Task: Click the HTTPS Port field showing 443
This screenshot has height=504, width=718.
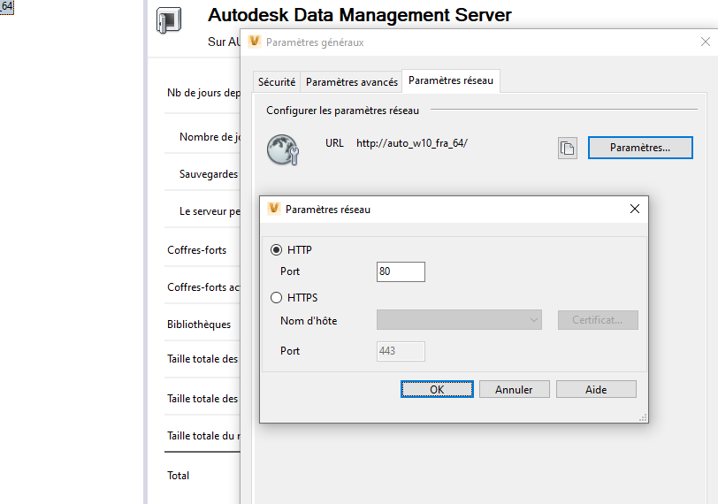Action: (x=401, y=351)
